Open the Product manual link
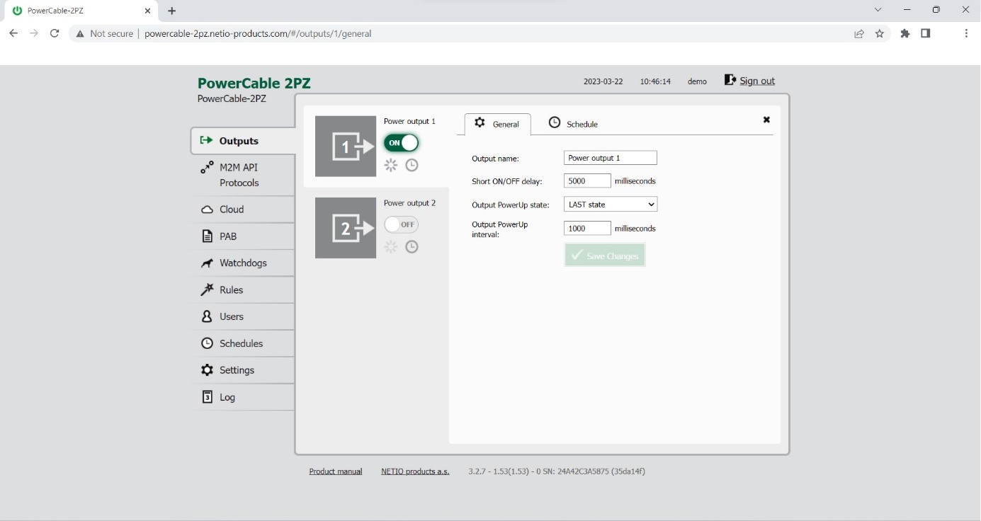 (x=336, y=471)
